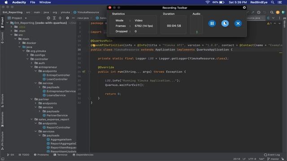Click the orange round icon in IDE toolbar
The height and width of the screenshot is (161, 287).
(x=278, y=12)
